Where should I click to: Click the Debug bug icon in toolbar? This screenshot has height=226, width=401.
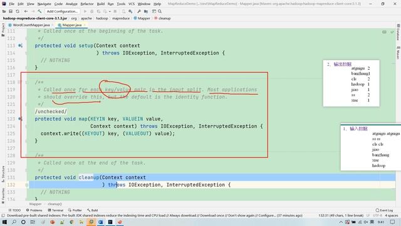pos(92,11)
